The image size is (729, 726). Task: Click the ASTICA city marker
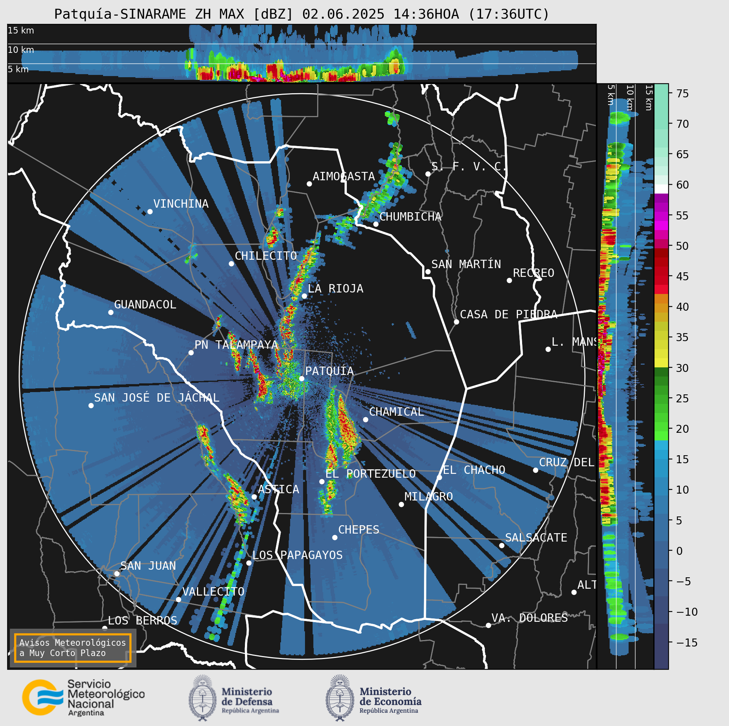pyautogui.click(x=254, y=497)
